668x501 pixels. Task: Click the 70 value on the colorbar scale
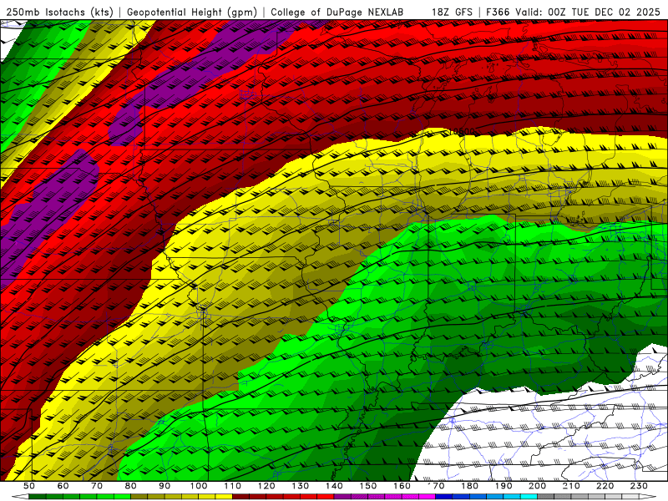(x=97, y=486)
